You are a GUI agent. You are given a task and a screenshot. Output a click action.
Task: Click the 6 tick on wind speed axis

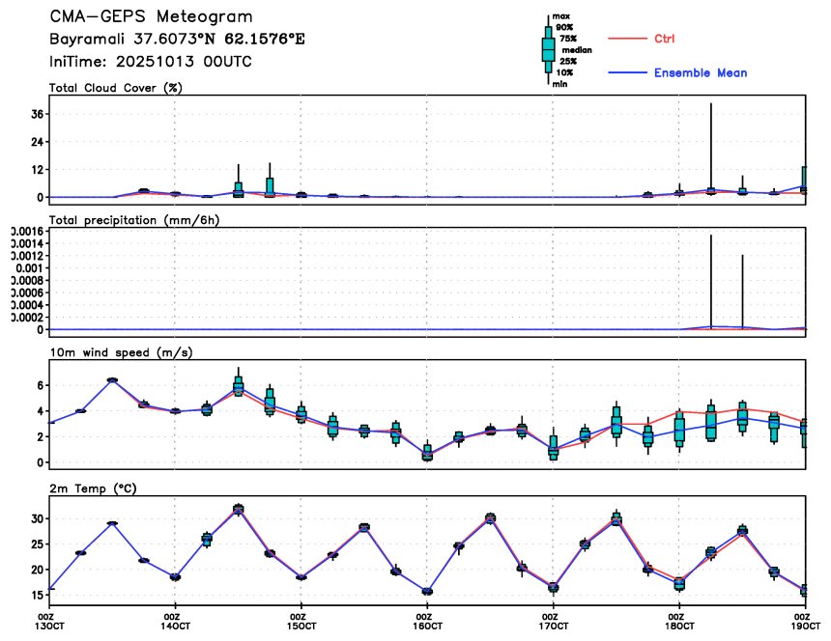point(40,385)
